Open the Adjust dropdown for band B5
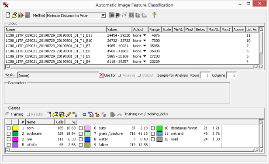Image resolution: width=269 pixels, height=164 pixels. pos(145,56)
